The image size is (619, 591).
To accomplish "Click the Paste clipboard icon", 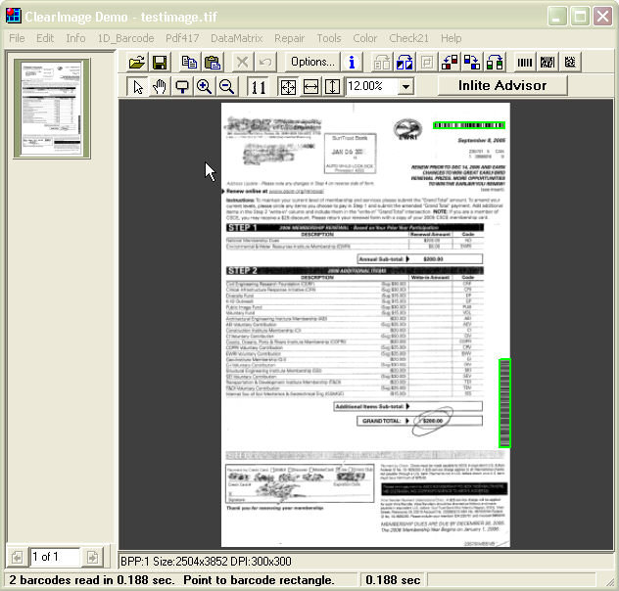I will (212, 62).
